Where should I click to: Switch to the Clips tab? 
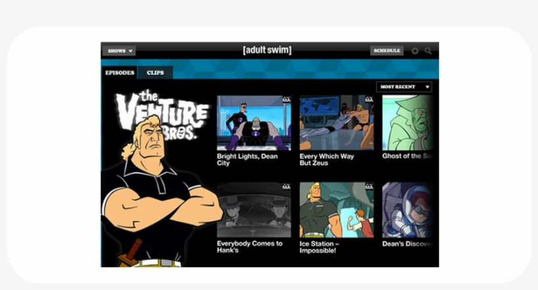pos(155,73)
